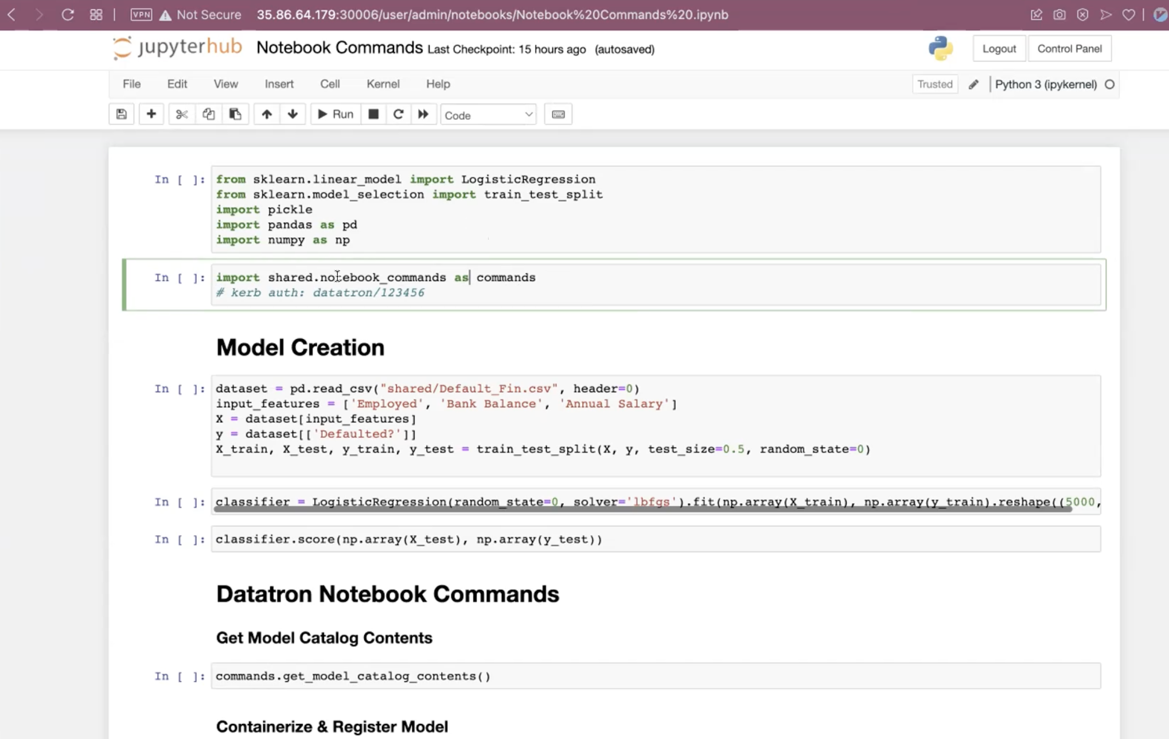The image size is (1169, 739).
Task: Copy the selected cell
Action: 208,114
